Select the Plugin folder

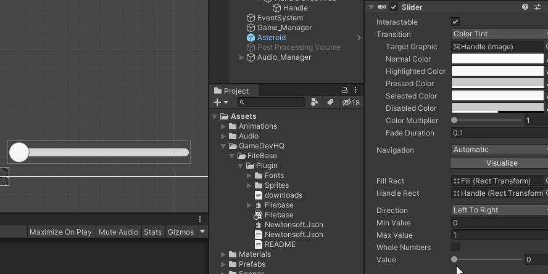(x=267, y=166)
